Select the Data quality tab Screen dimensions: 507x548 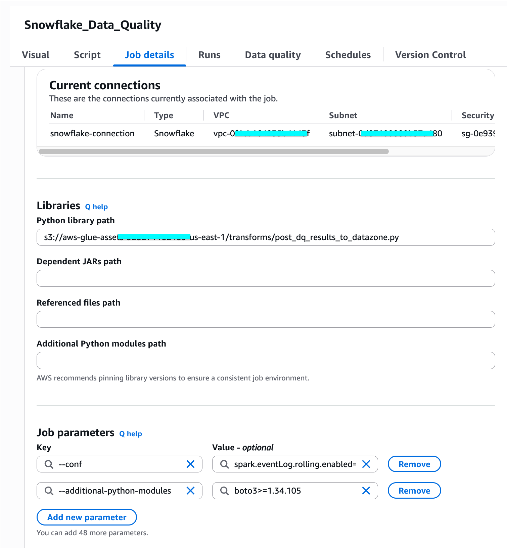[273, 55]
